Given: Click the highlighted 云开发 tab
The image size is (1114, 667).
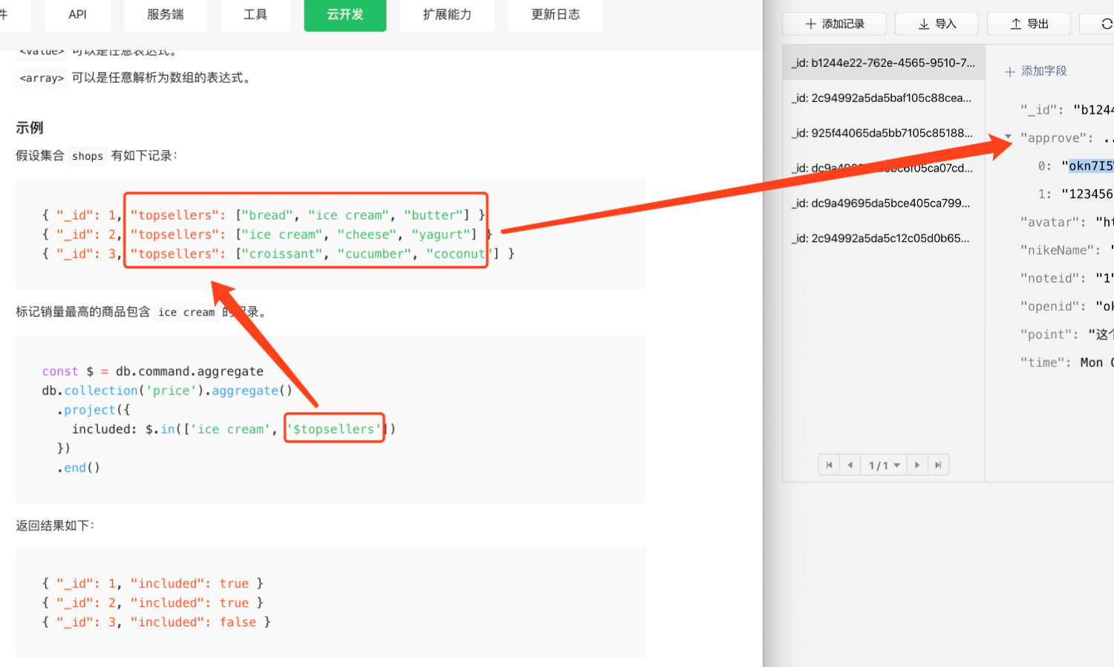Looking at the screenshot, I should [345, 14].
